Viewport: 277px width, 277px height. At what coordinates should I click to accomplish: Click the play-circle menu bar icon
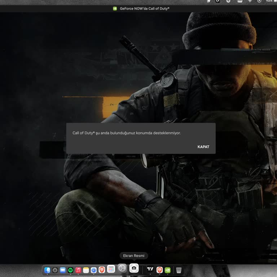(x=259, y=1)
